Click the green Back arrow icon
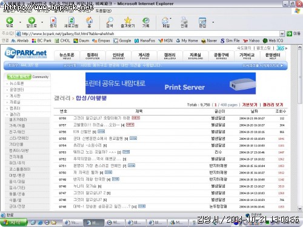 coord(10,20)
